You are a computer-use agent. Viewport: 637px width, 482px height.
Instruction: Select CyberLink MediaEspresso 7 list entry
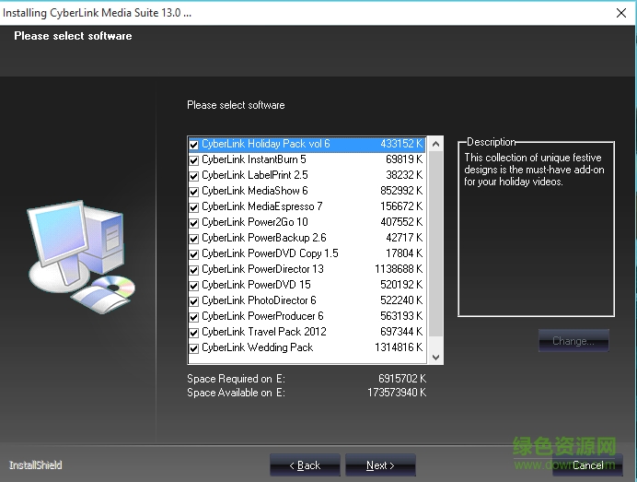click(x=262, y=206)
